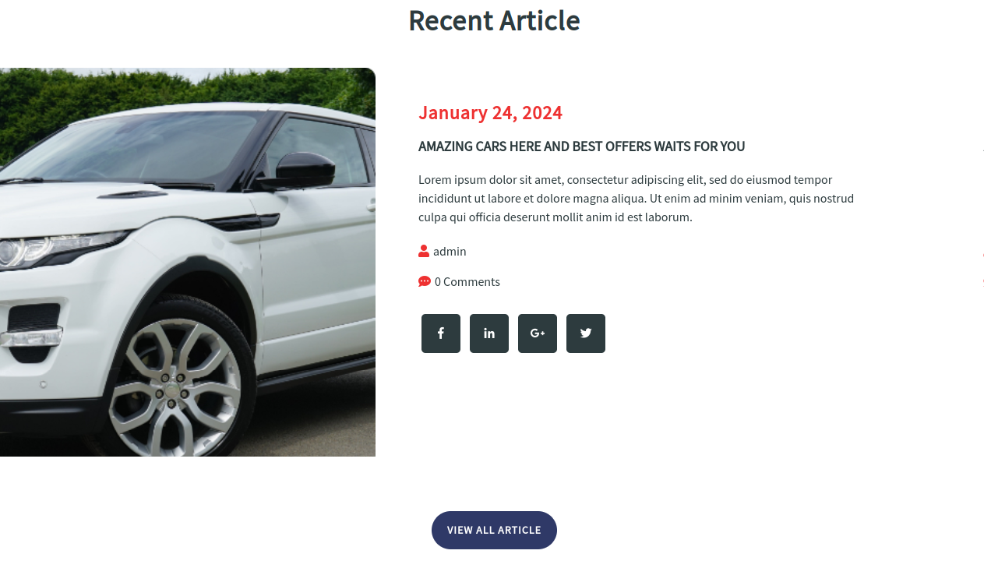Click the green hedge behind the car
Image resolution: width=984 pixels, height=561 pixels.
tap(187, 87)
